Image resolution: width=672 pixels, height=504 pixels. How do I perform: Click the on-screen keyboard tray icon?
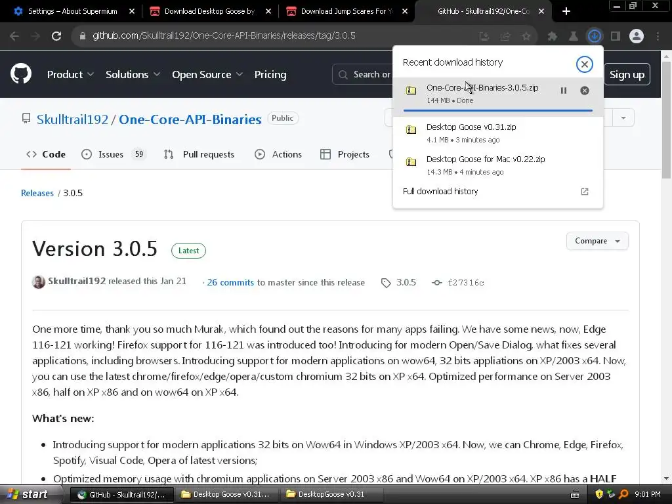click(575, 495)
